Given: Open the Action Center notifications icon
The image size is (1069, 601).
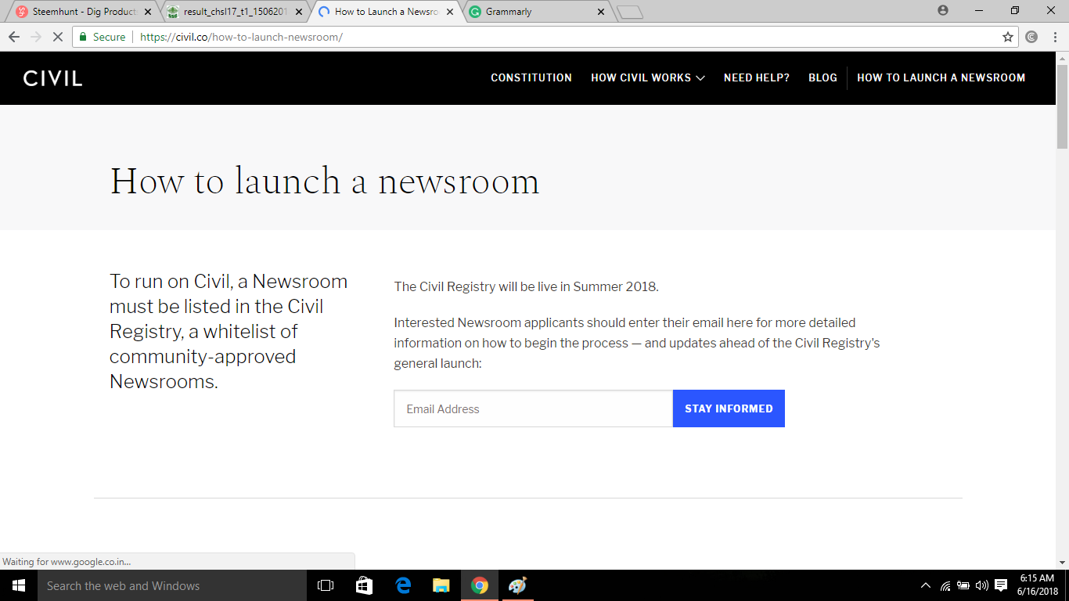Looking at the screenshot, I should (x=1000, y=585).
